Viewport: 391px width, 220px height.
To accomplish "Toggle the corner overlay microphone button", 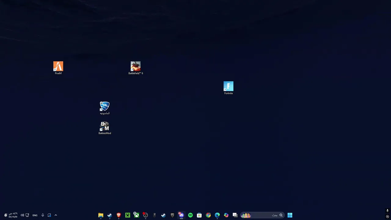I will pos(387,211).
